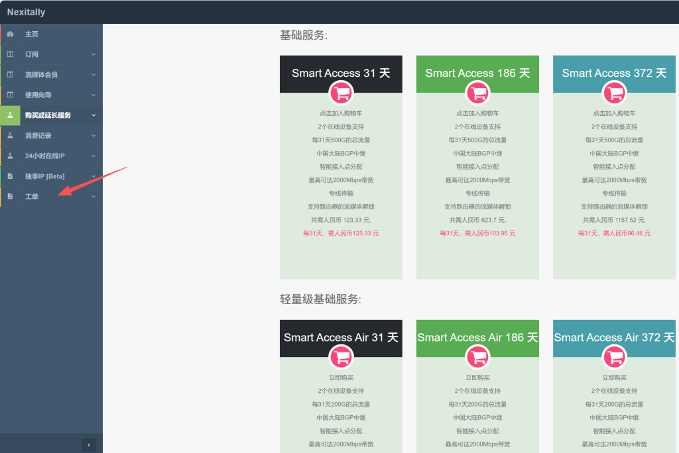Click the document icon beside 工单
Image resolution: width=679 pixels, height=453 pixels.
11,197
